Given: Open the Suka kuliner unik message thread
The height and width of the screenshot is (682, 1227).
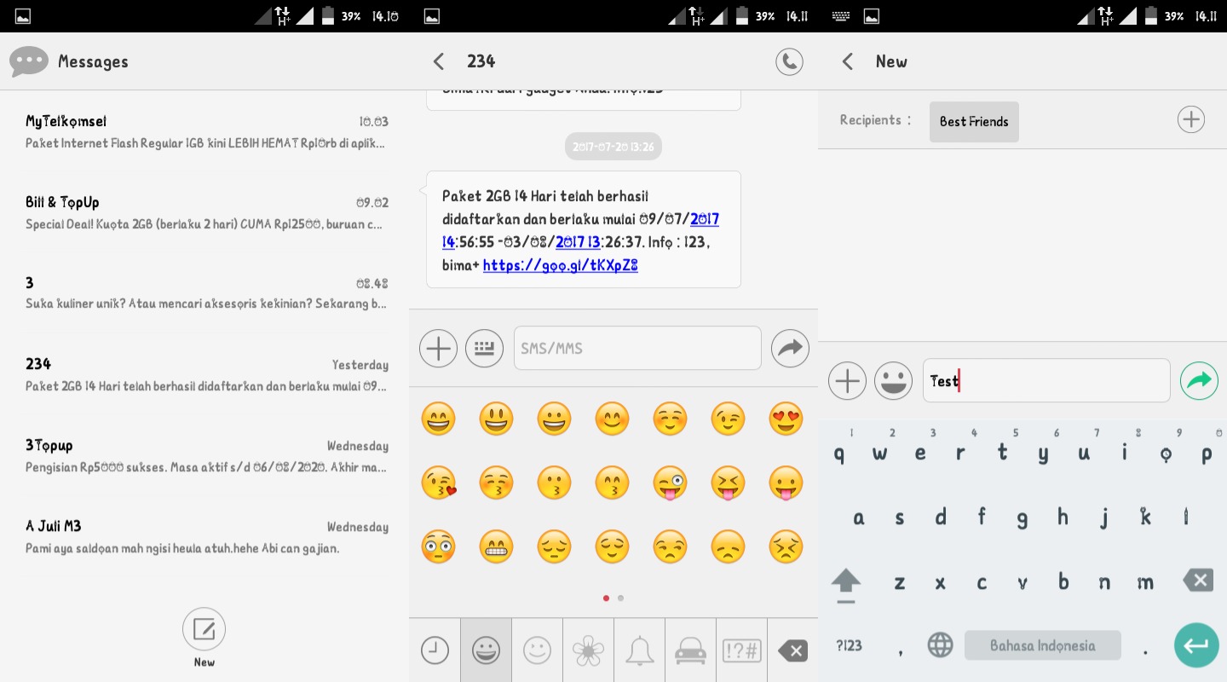Looking at the screenshot, I should point(204,293).
